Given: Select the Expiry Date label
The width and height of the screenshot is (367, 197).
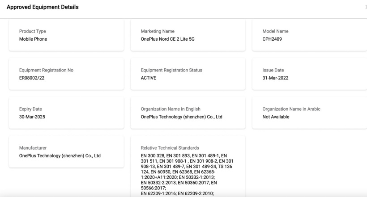Looking at the screenshot, I should click(30, 109).
